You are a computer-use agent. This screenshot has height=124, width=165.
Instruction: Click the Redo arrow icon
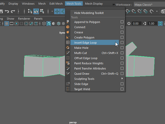(13, 11)
